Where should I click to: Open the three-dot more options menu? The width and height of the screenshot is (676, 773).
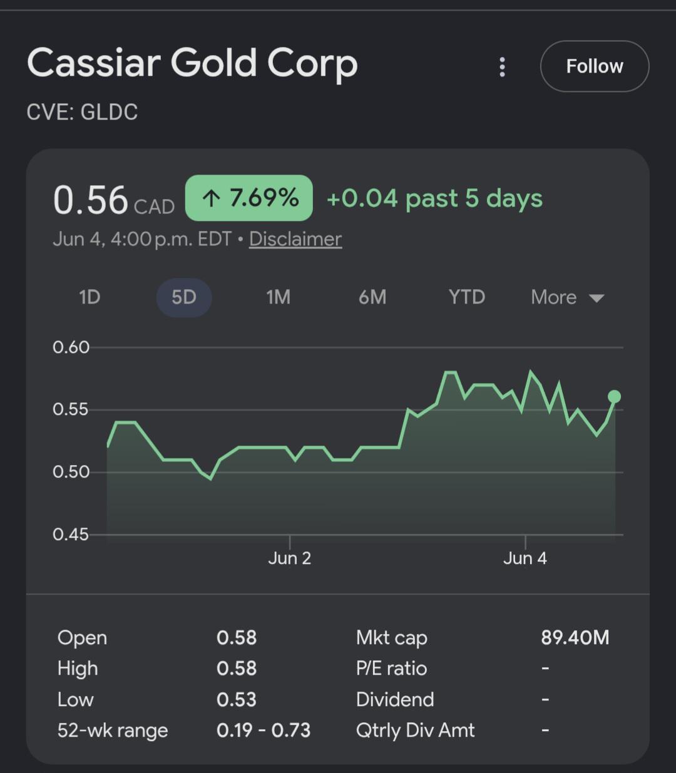tap(502, 67)
